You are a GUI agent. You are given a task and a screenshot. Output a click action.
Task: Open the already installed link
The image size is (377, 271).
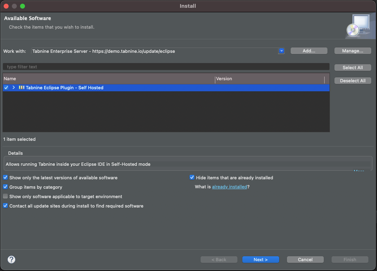point(229,187)
